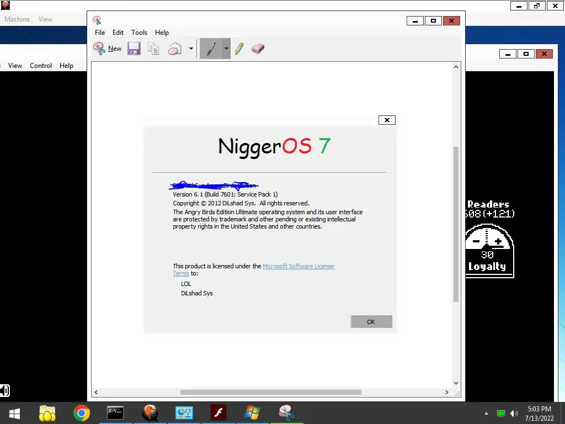
Task: Open the Pen options dropdown arrow
Action: click(x=226, y=49)
